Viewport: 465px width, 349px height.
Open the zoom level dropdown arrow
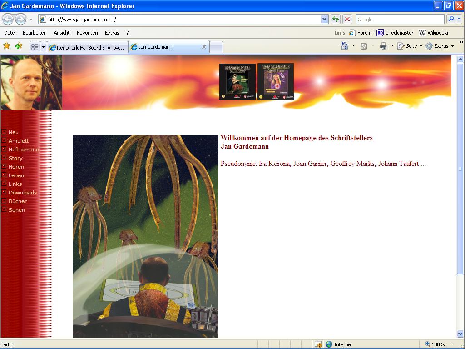pyautogui.click(x=453, y=344)
